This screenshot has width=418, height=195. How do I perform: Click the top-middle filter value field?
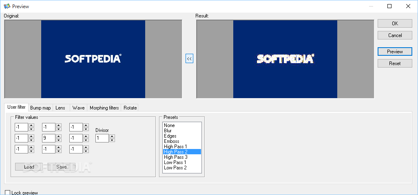49,127
